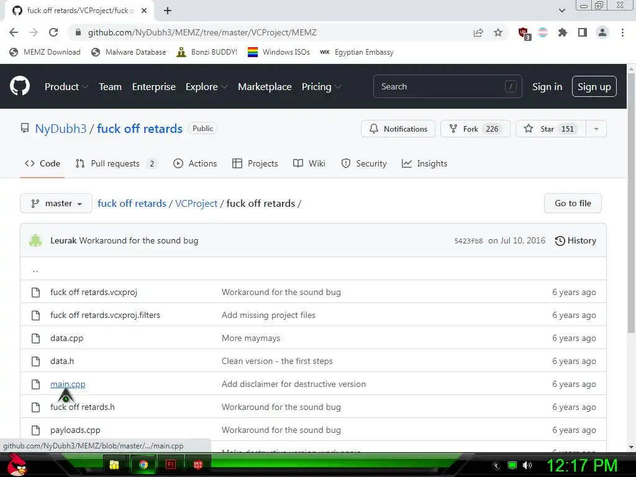Open the star lists dropdown arrow

click(596, 129)
